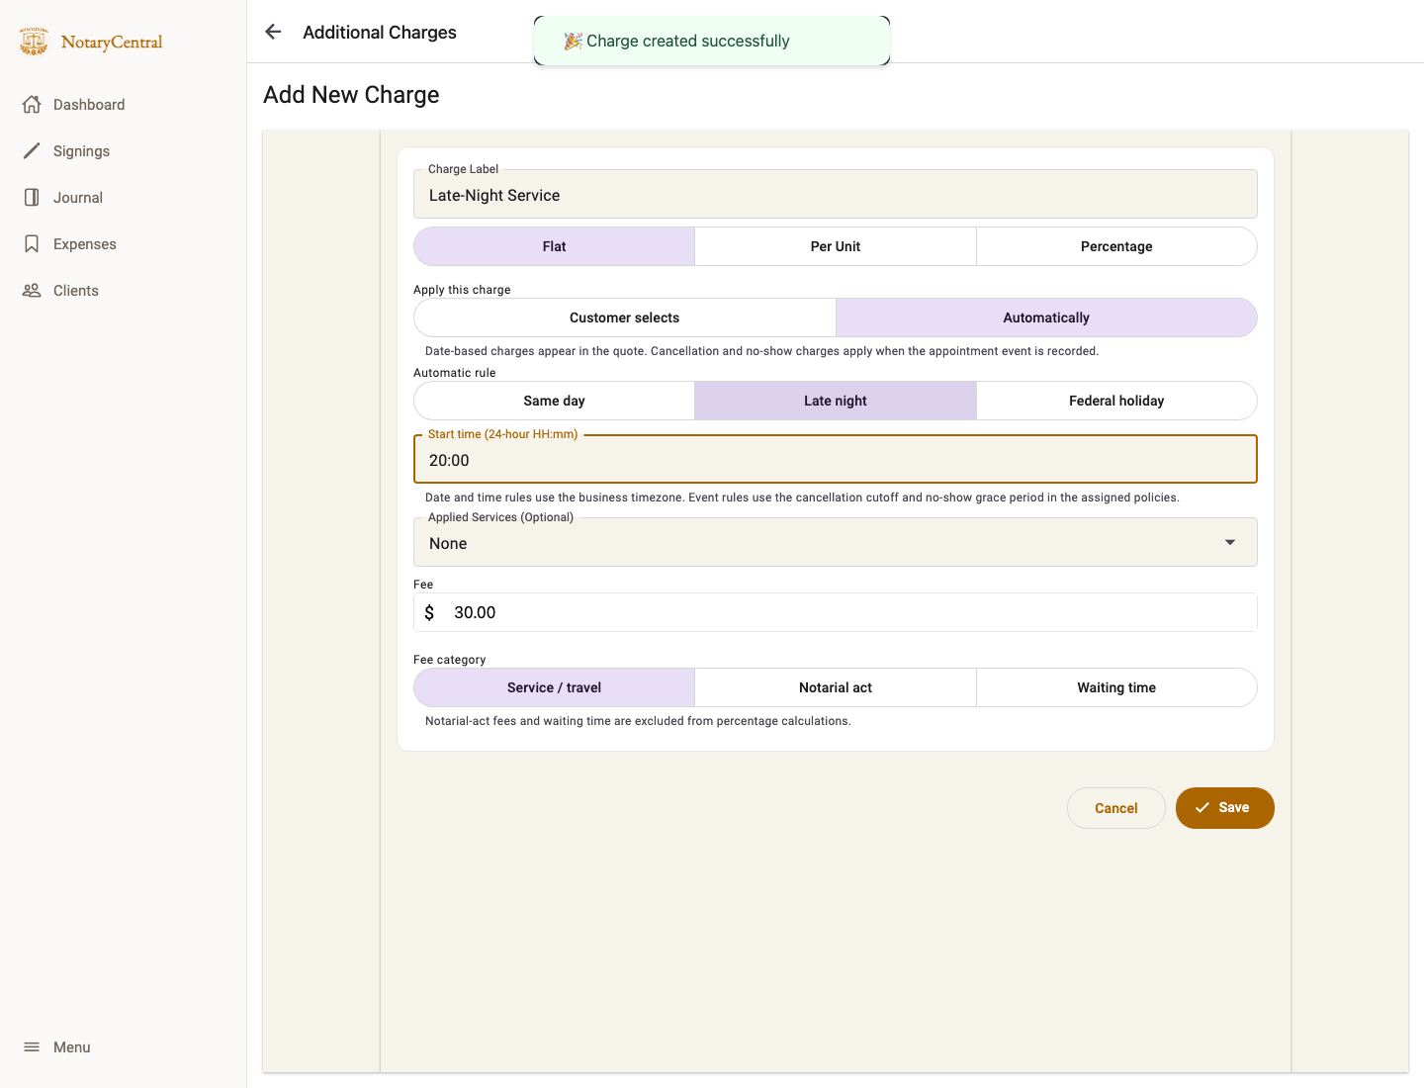Pick the Late night automatic rule

click(x=836, y=401)
